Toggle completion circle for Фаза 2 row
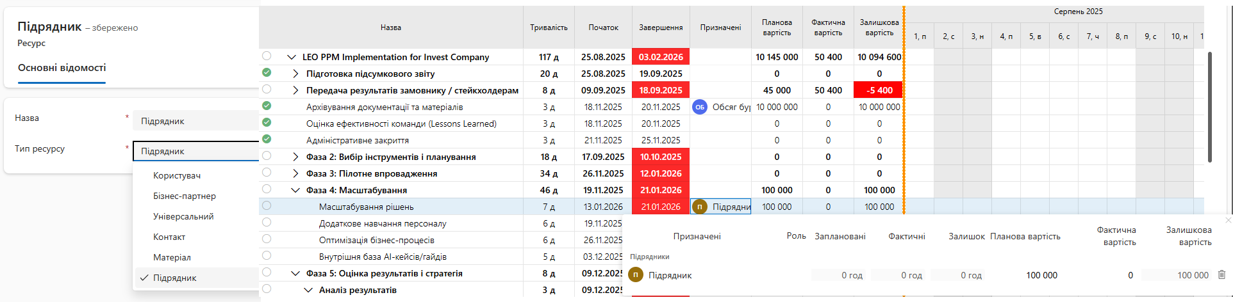The height and width of the screenshot is (302, 1233). (267, 155)
